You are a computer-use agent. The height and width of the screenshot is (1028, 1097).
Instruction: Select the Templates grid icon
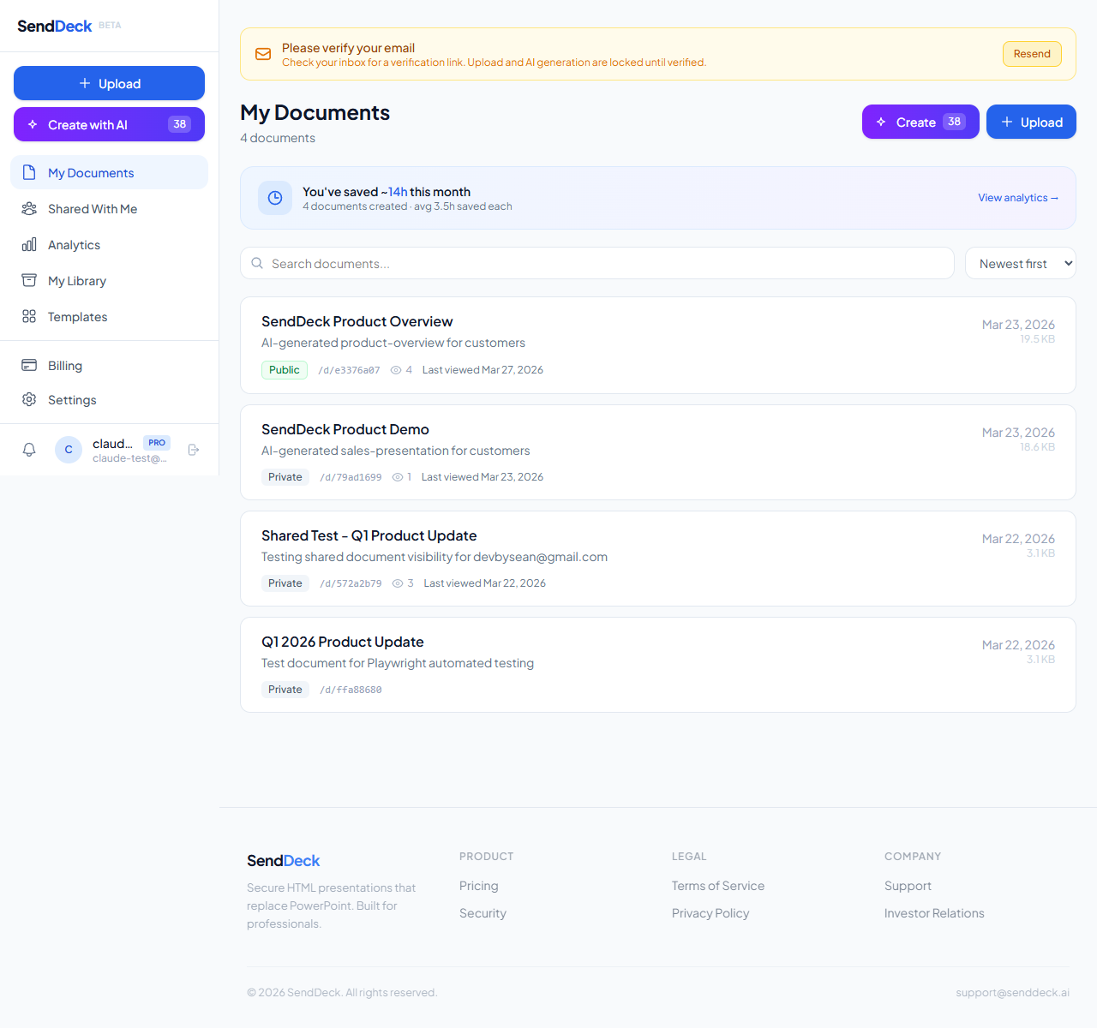(29, 316)
